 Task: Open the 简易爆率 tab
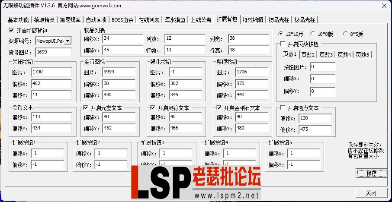(x=70, y=20)
